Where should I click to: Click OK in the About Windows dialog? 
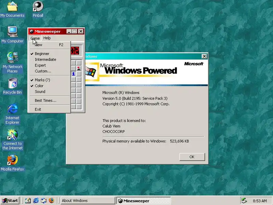tap(192, 157)
